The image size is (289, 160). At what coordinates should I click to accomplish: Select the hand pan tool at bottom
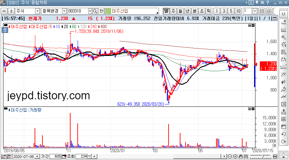[x=240, y=157]
